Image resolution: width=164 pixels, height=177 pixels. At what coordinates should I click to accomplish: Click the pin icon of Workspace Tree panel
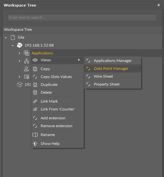158,5
